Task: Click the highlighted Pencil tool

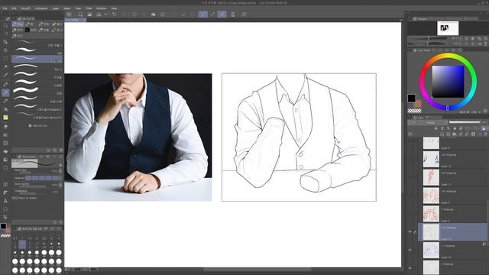Action: click(x=5, y=92)
